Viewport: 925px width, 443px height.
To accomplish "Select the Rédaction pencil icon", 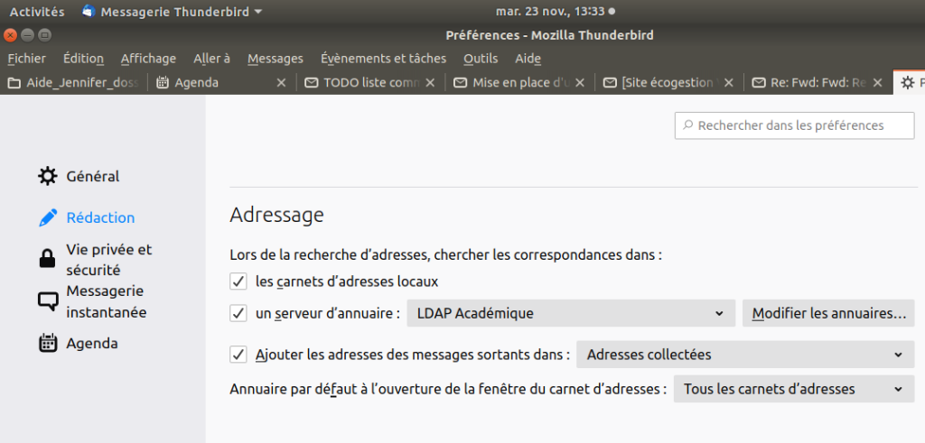I will click(x=47, y=217).
